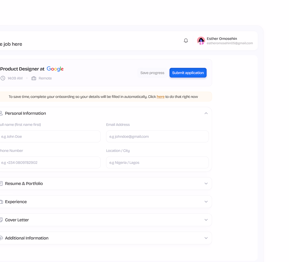This screenshot has height=262, width=289.
Task: Click the Resume & Portfolio heading
Action: [x=24, y=184]
